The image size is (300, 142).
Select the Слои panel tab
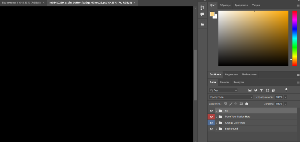click(x=213, y=82)
